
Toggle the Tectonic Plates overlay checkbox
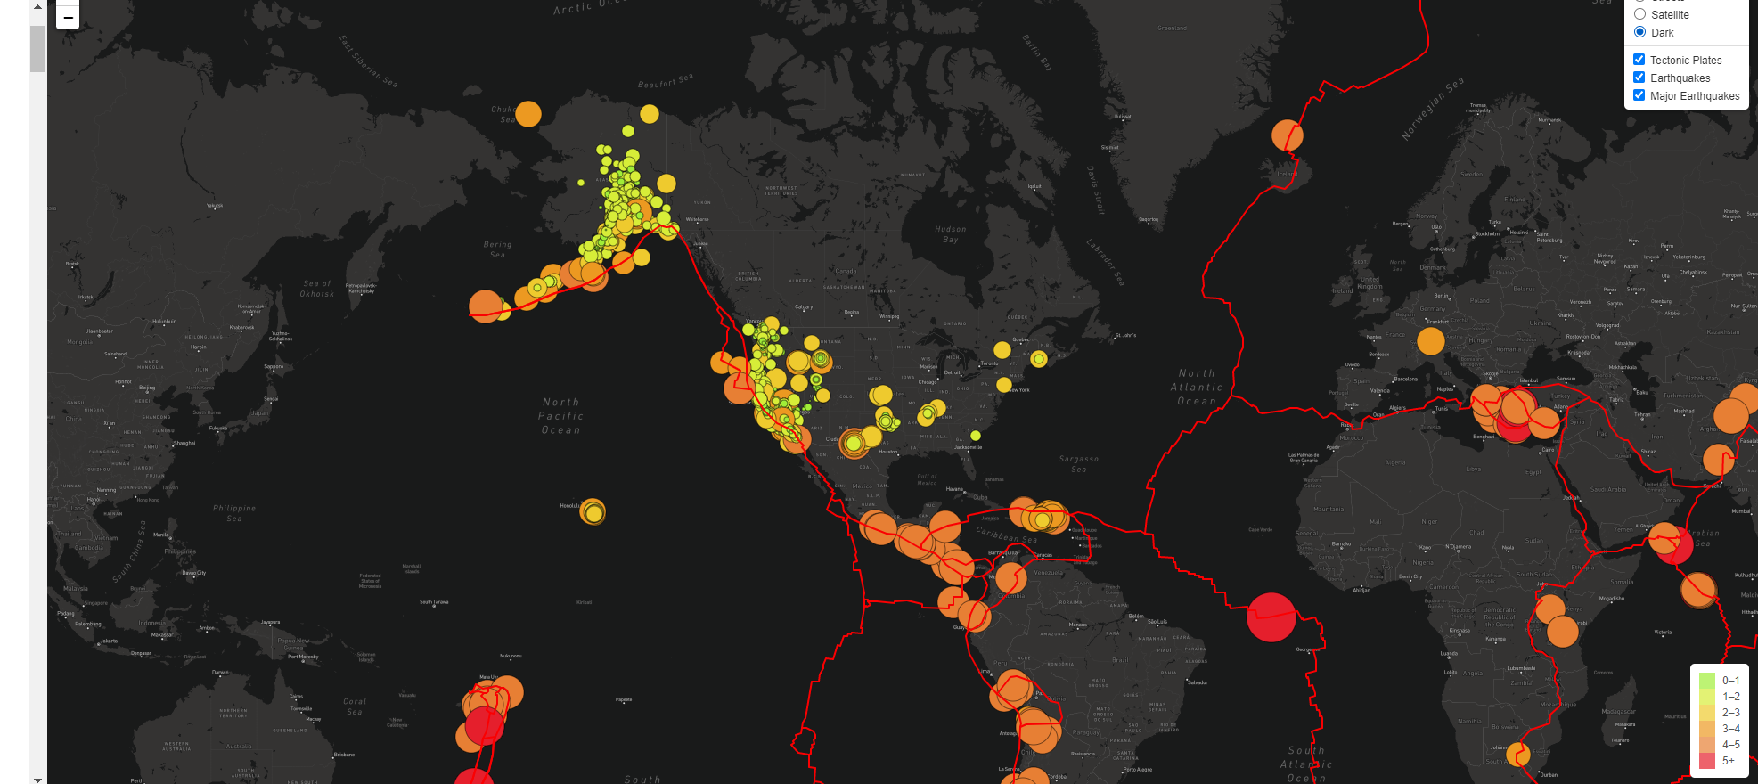click(x=1639, y=60)
